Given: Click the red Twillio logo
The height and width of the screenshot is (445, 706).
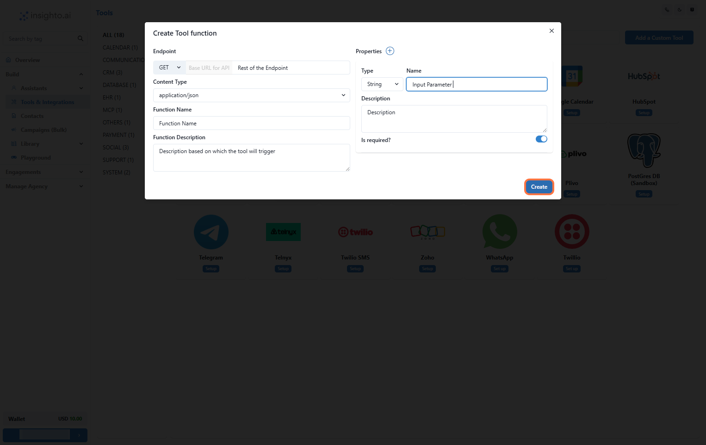Looking at the screenshot, I should [572, 232].
